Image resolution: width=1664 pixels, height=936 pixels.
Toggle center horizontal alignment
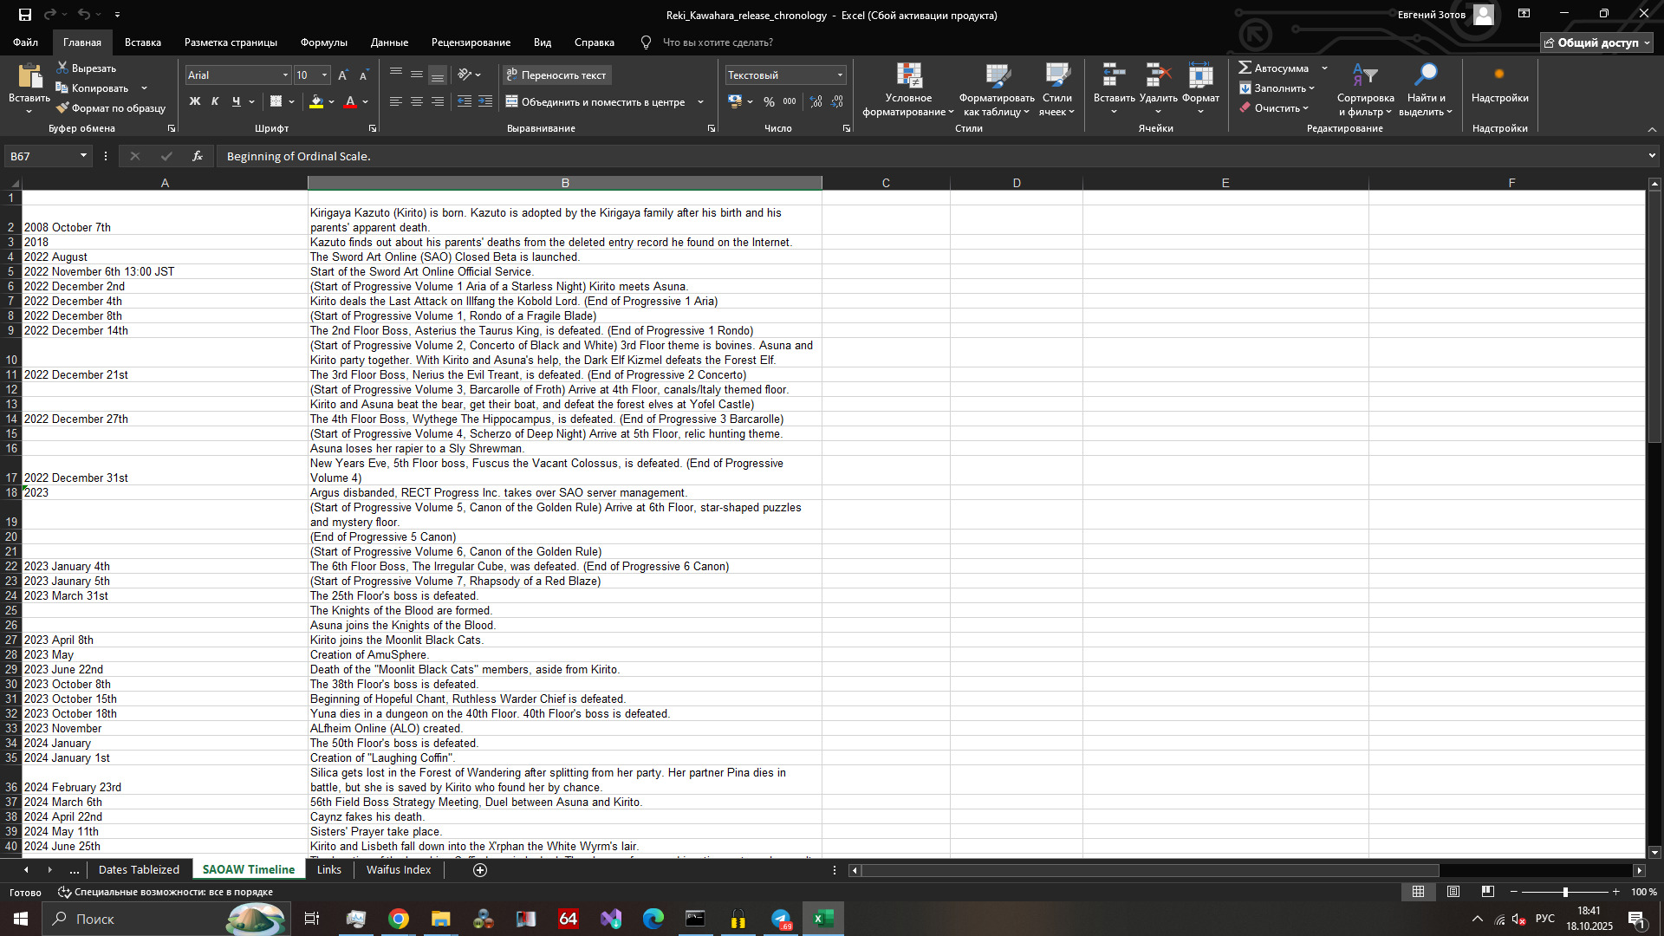pos(417,101)
